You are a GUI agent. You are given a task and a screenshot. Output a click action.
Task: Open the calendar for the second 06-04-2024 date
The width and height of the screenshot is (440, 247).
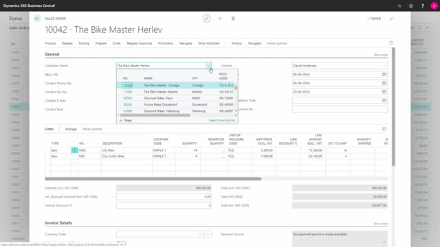click(384, 83)
